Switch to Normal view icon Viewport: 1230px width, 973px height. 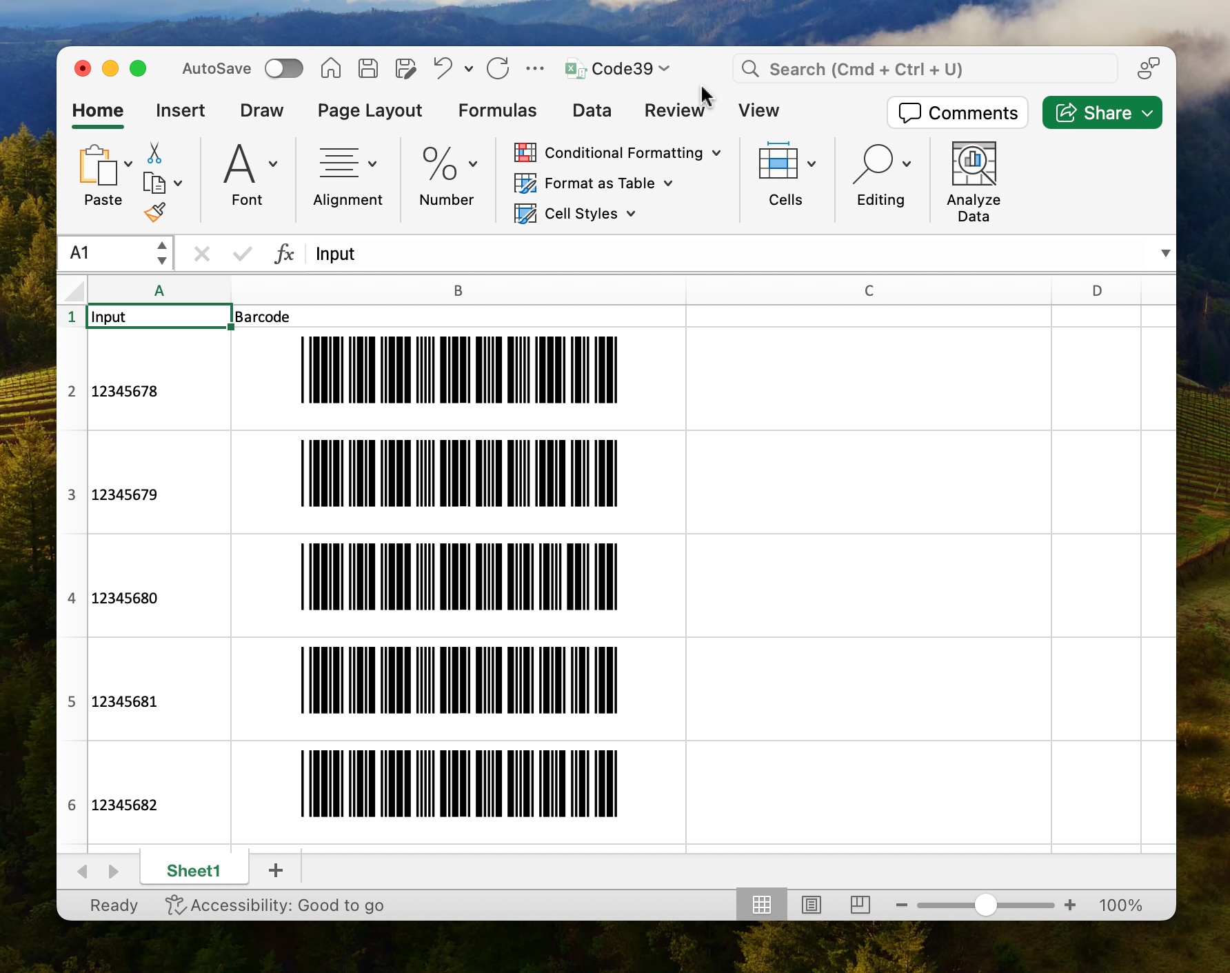[x=762, y=905]
